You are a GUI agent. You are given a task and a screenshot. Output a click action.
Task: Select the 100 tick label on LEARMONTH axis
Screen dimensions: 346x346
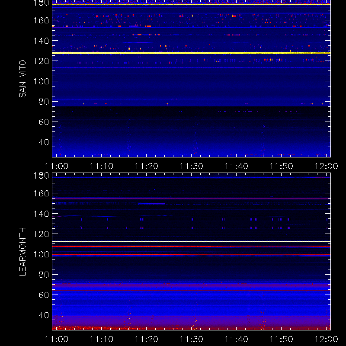point(41,254)
